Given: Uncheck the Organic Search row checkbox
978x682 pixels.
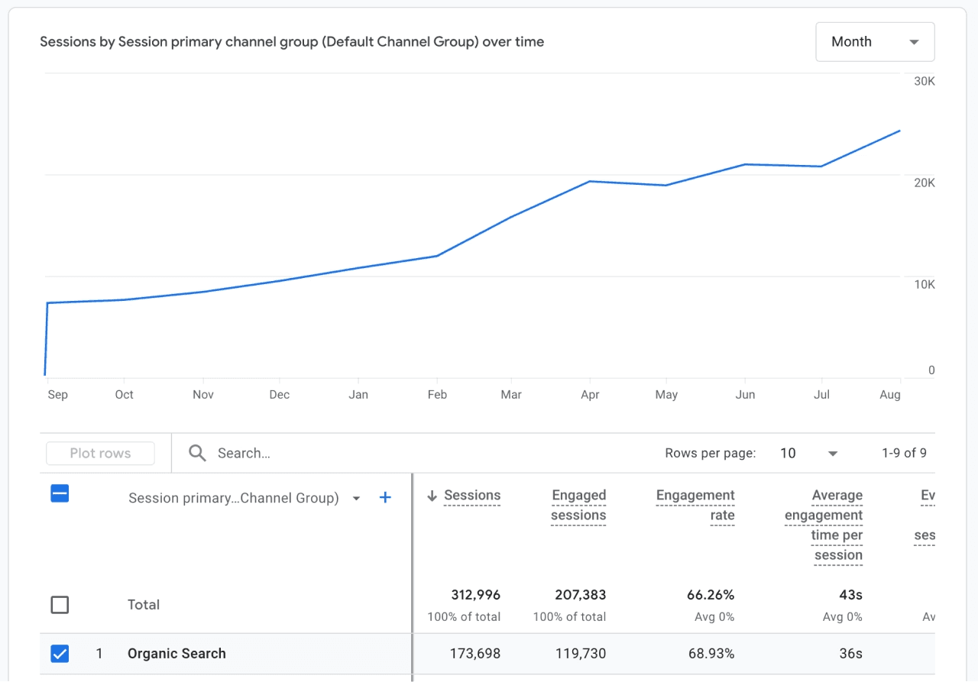Looking at the screenshot, I should coord(60,654).
